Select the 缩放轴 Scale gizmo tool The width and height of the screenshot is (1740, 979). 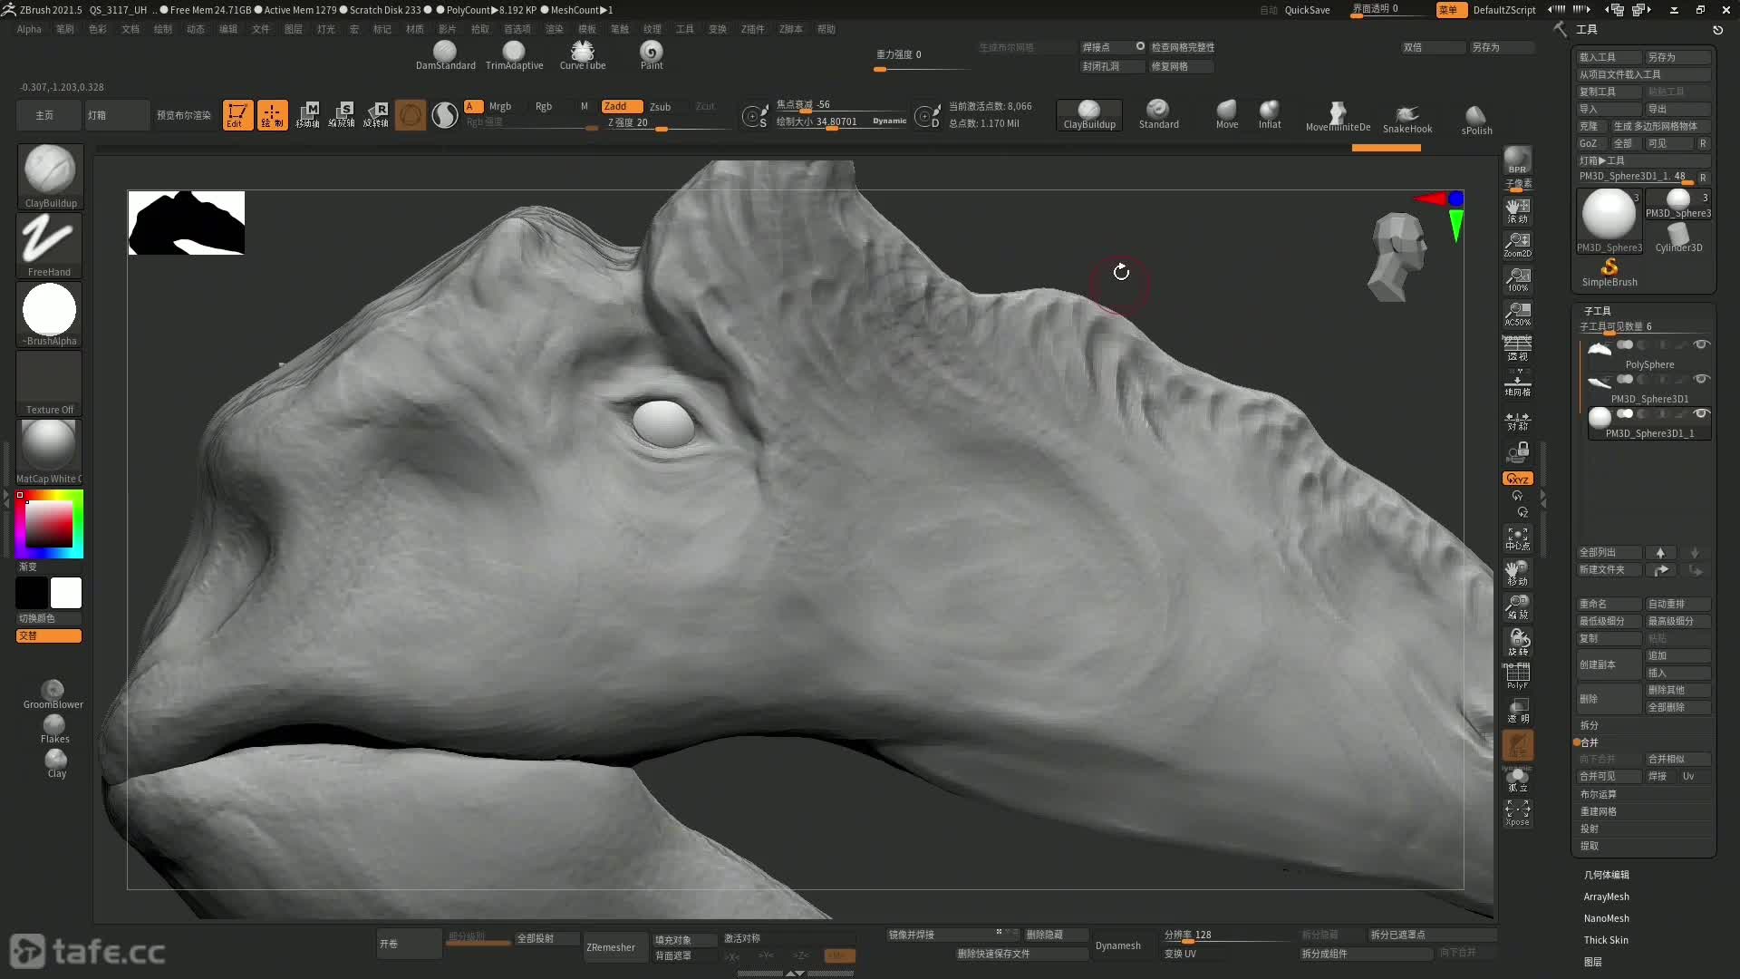(342, 115)
